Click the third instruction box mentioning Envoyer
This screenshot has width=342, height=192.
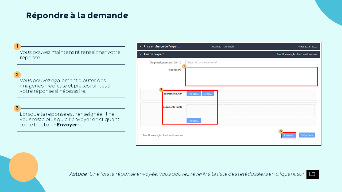tap(71, 120)
